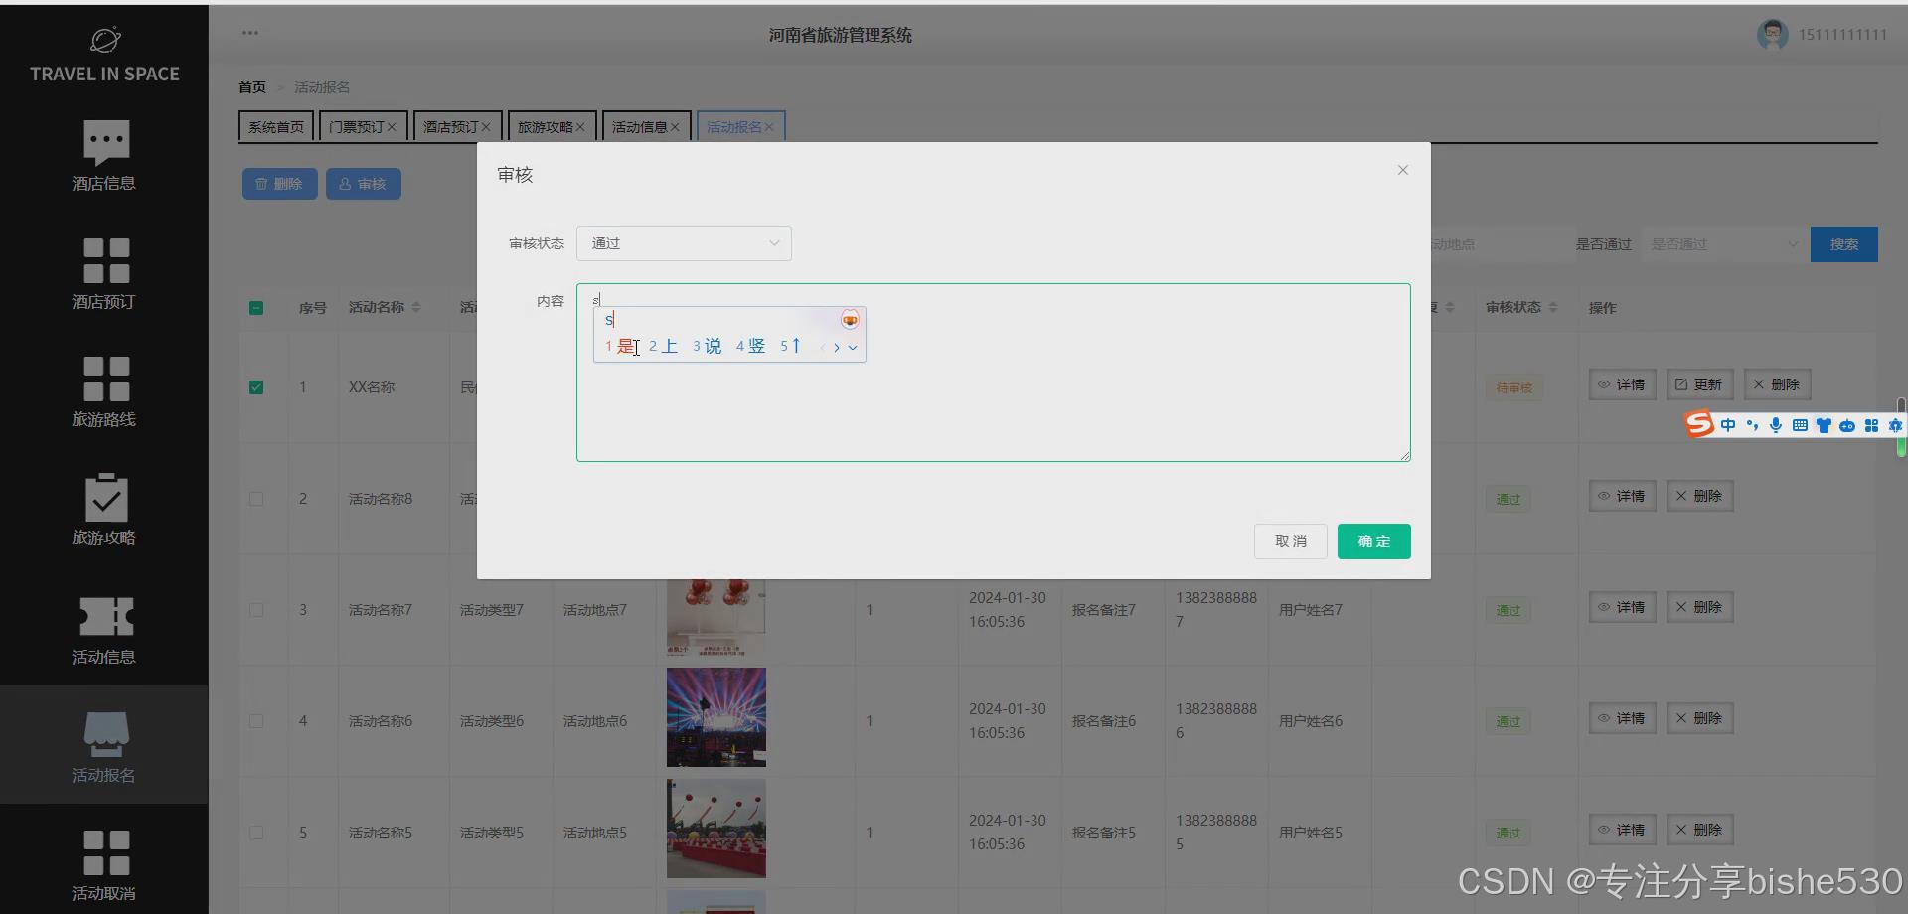Click inside the 内容 textarea
This screenshot has width=1908, height=914.
click(x=994, y=373)
